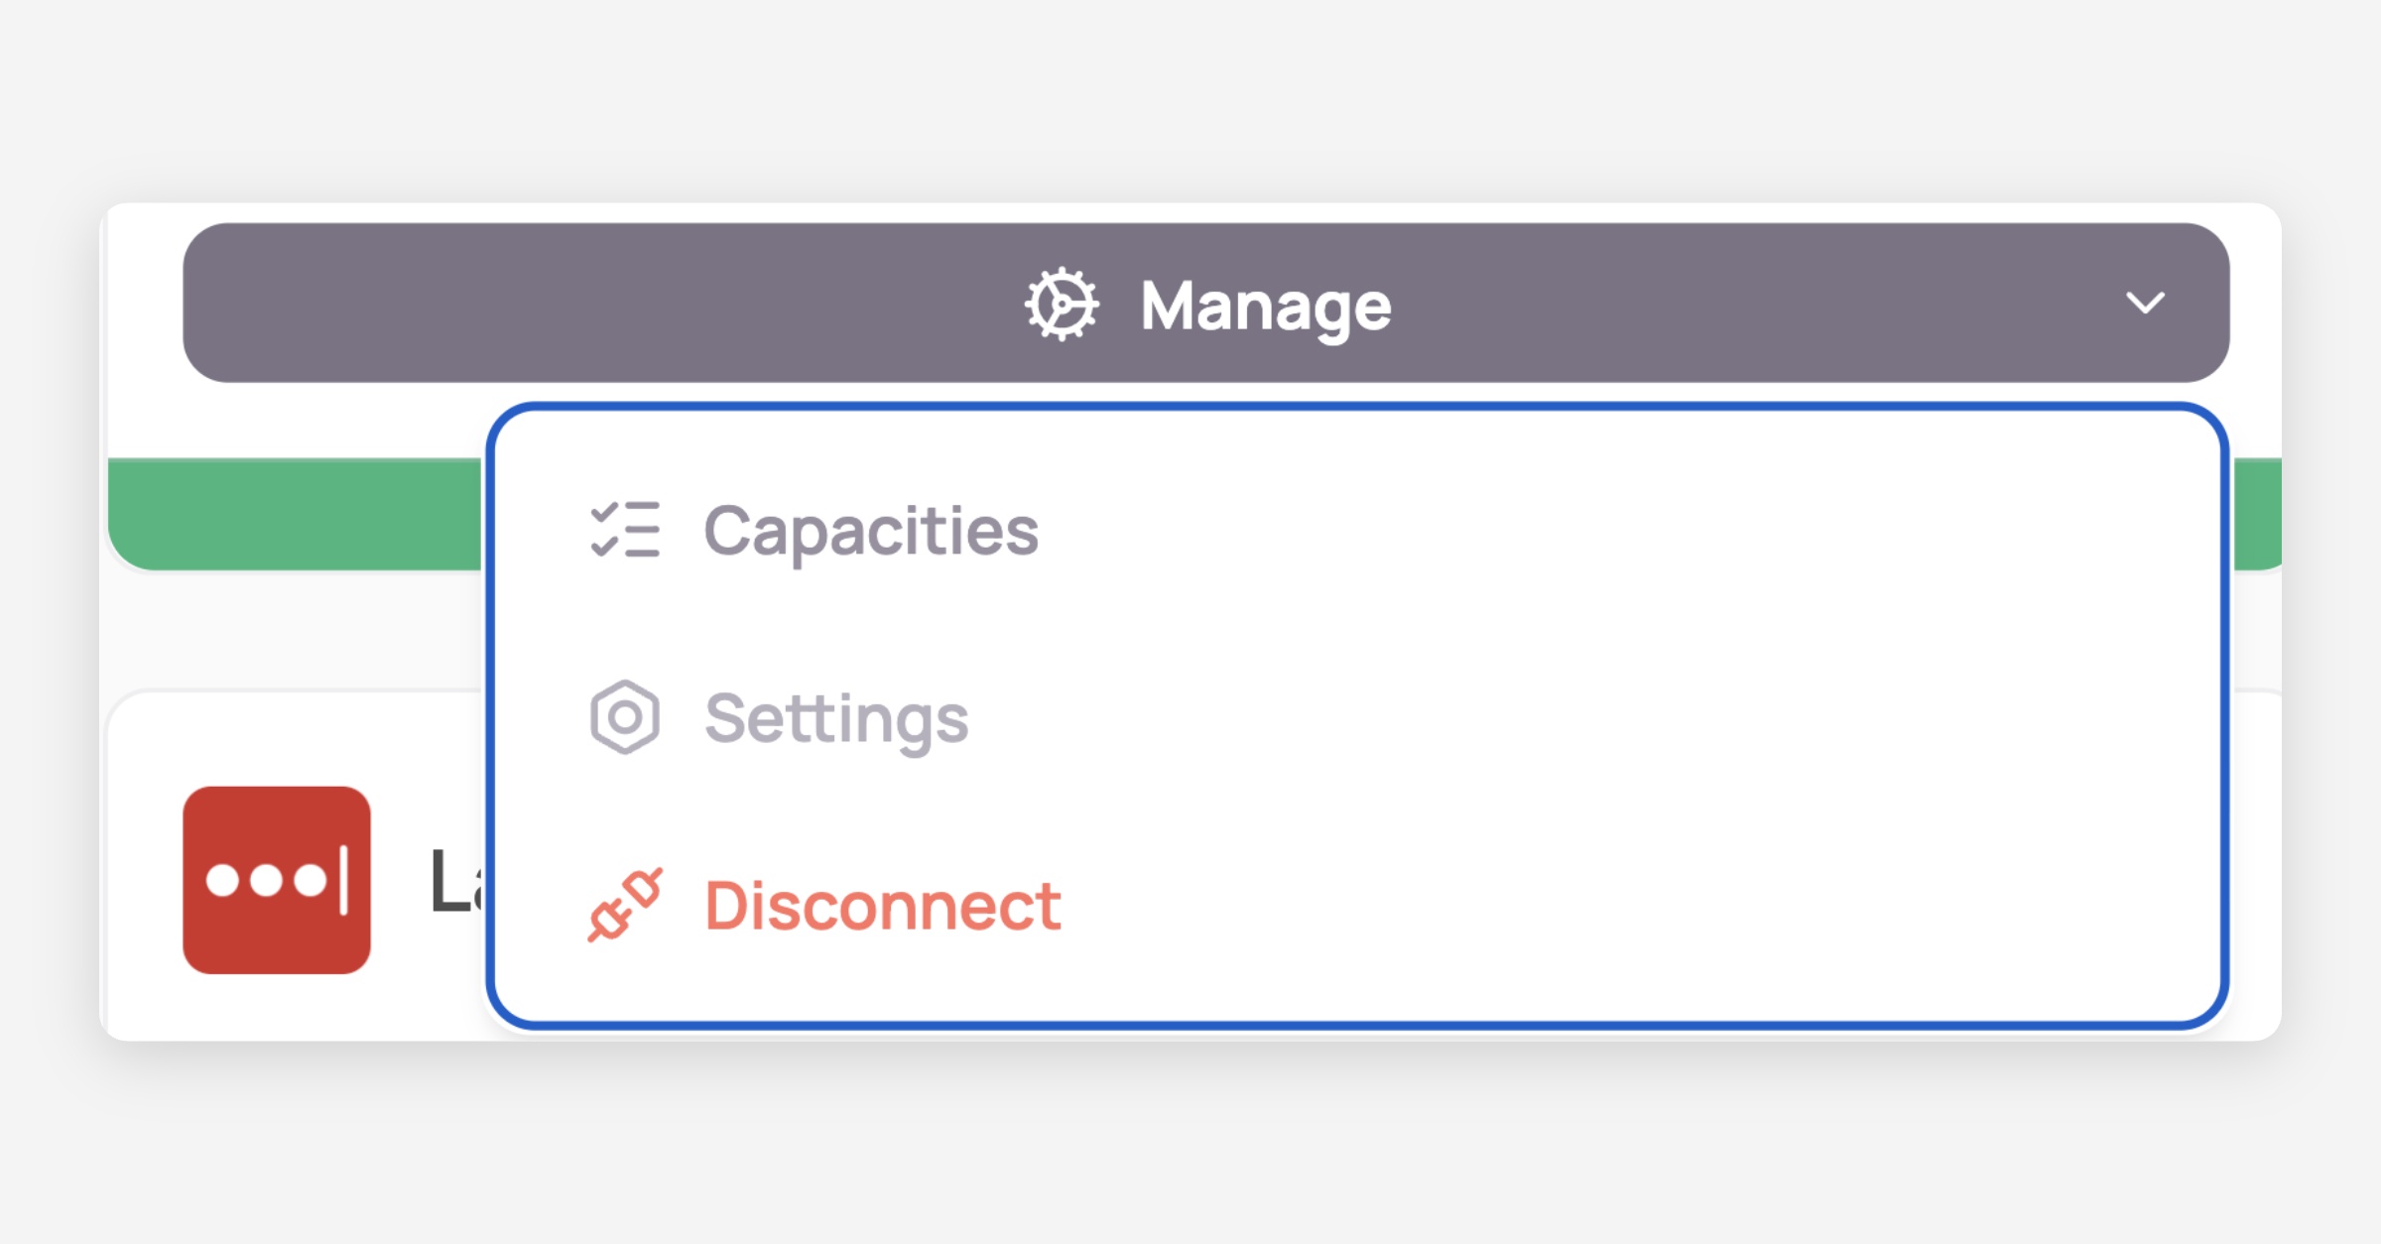
Task: Click the gear icon in Manage button
Action: pos(1061,305)
